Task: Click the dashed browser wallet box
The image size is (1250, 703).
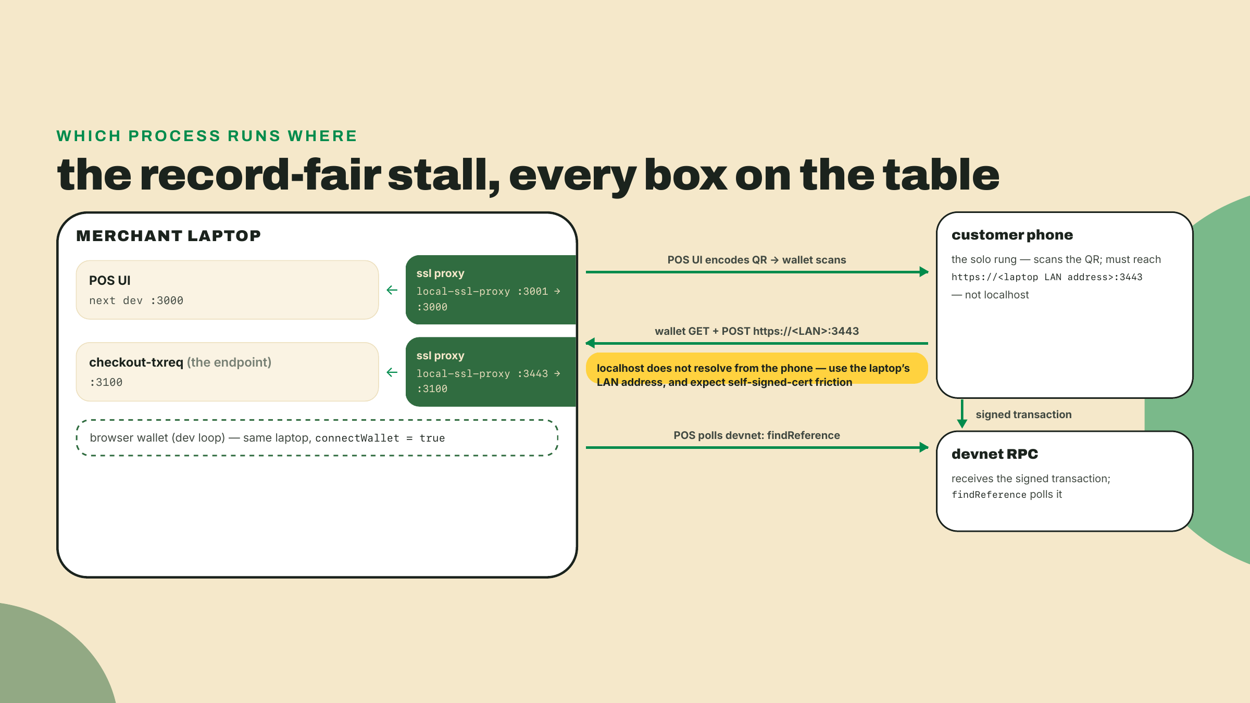Action: click(x=317, y=438)
